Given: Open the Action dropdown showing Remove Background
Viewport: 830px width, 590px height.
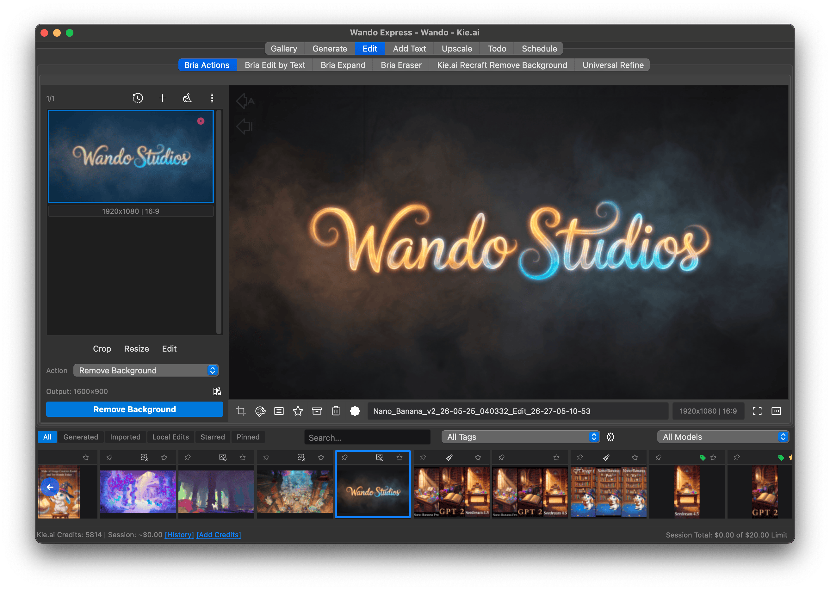Looking at the screenshot, I should (x=146, y=370).
